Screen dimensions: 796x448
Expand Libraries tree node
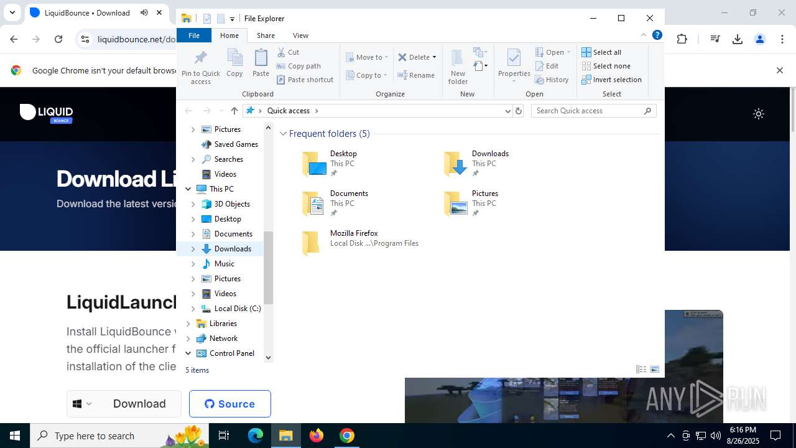coord(188,324)
